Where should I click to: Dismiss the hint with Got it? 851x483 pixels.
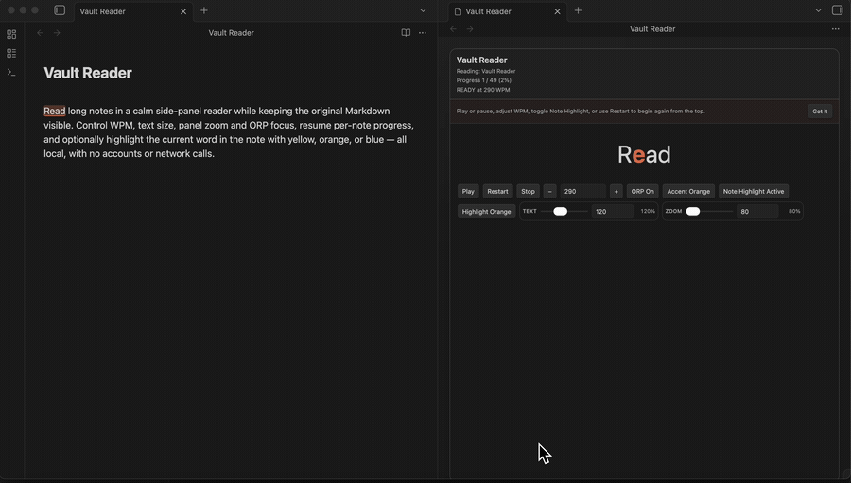point(820,112)
